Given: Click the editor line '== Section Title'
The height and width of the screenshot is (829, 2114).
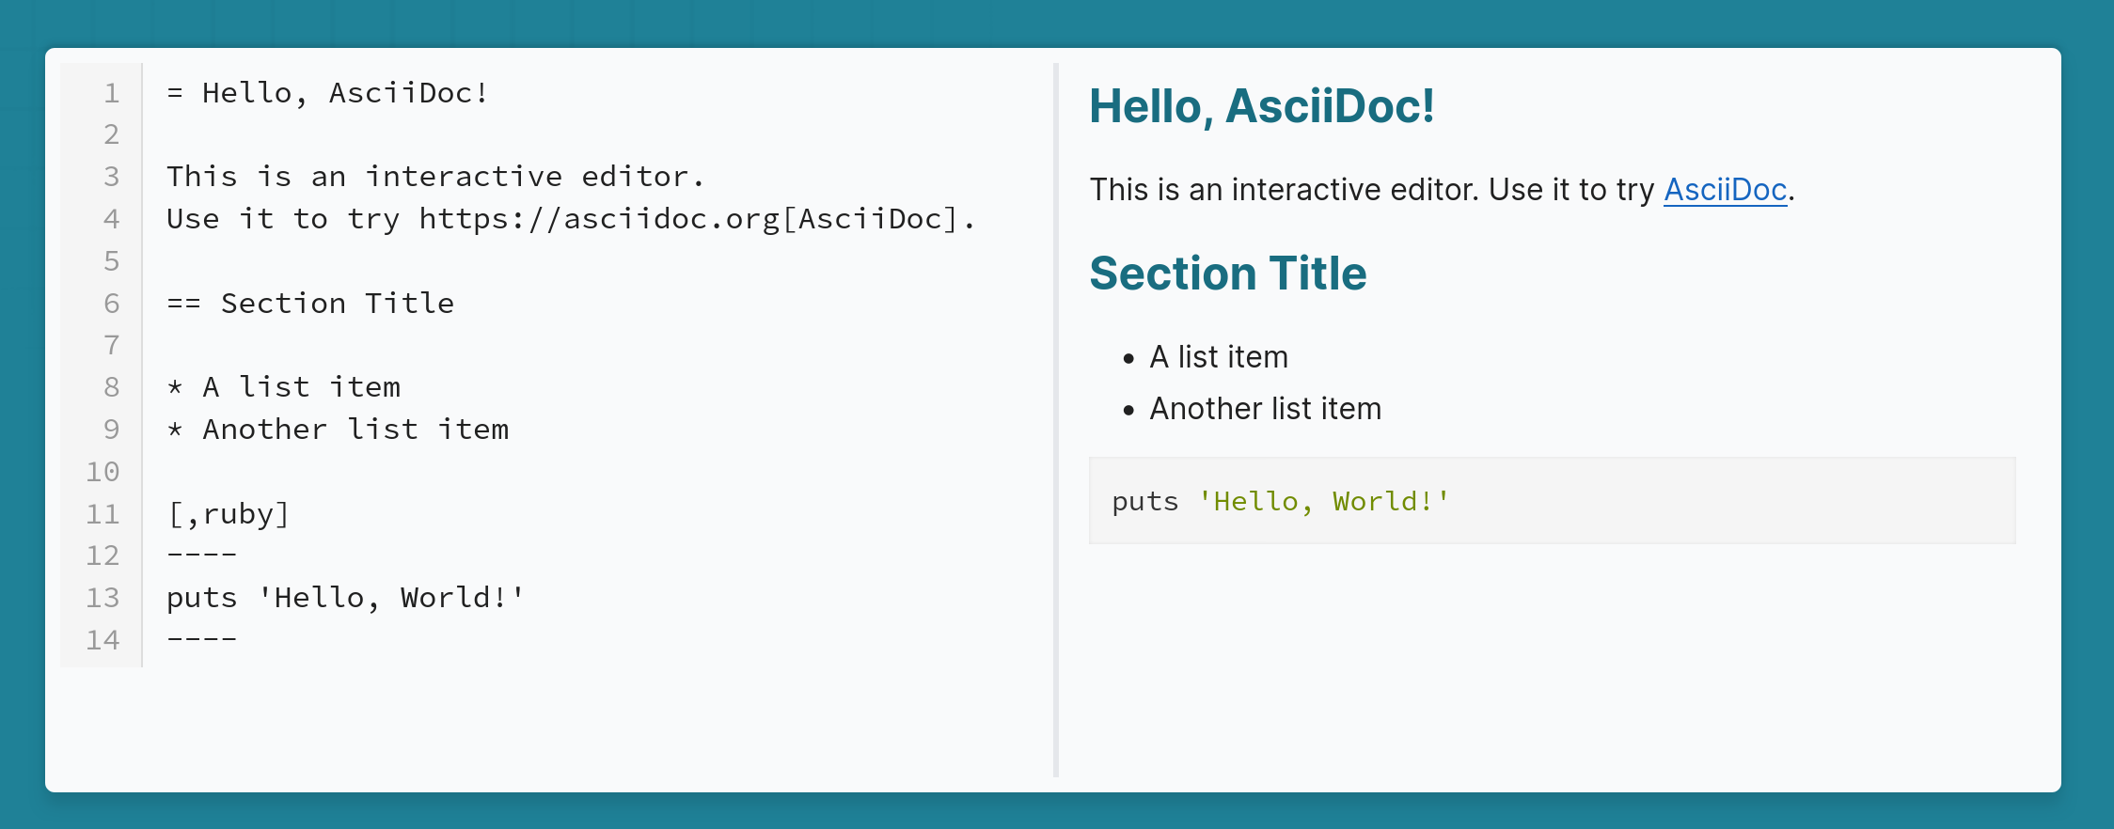Looking at the screenshot, I should click(310, 304).
